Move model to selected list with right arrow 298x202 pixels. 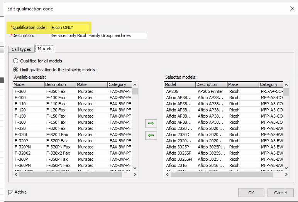[151, 124]
